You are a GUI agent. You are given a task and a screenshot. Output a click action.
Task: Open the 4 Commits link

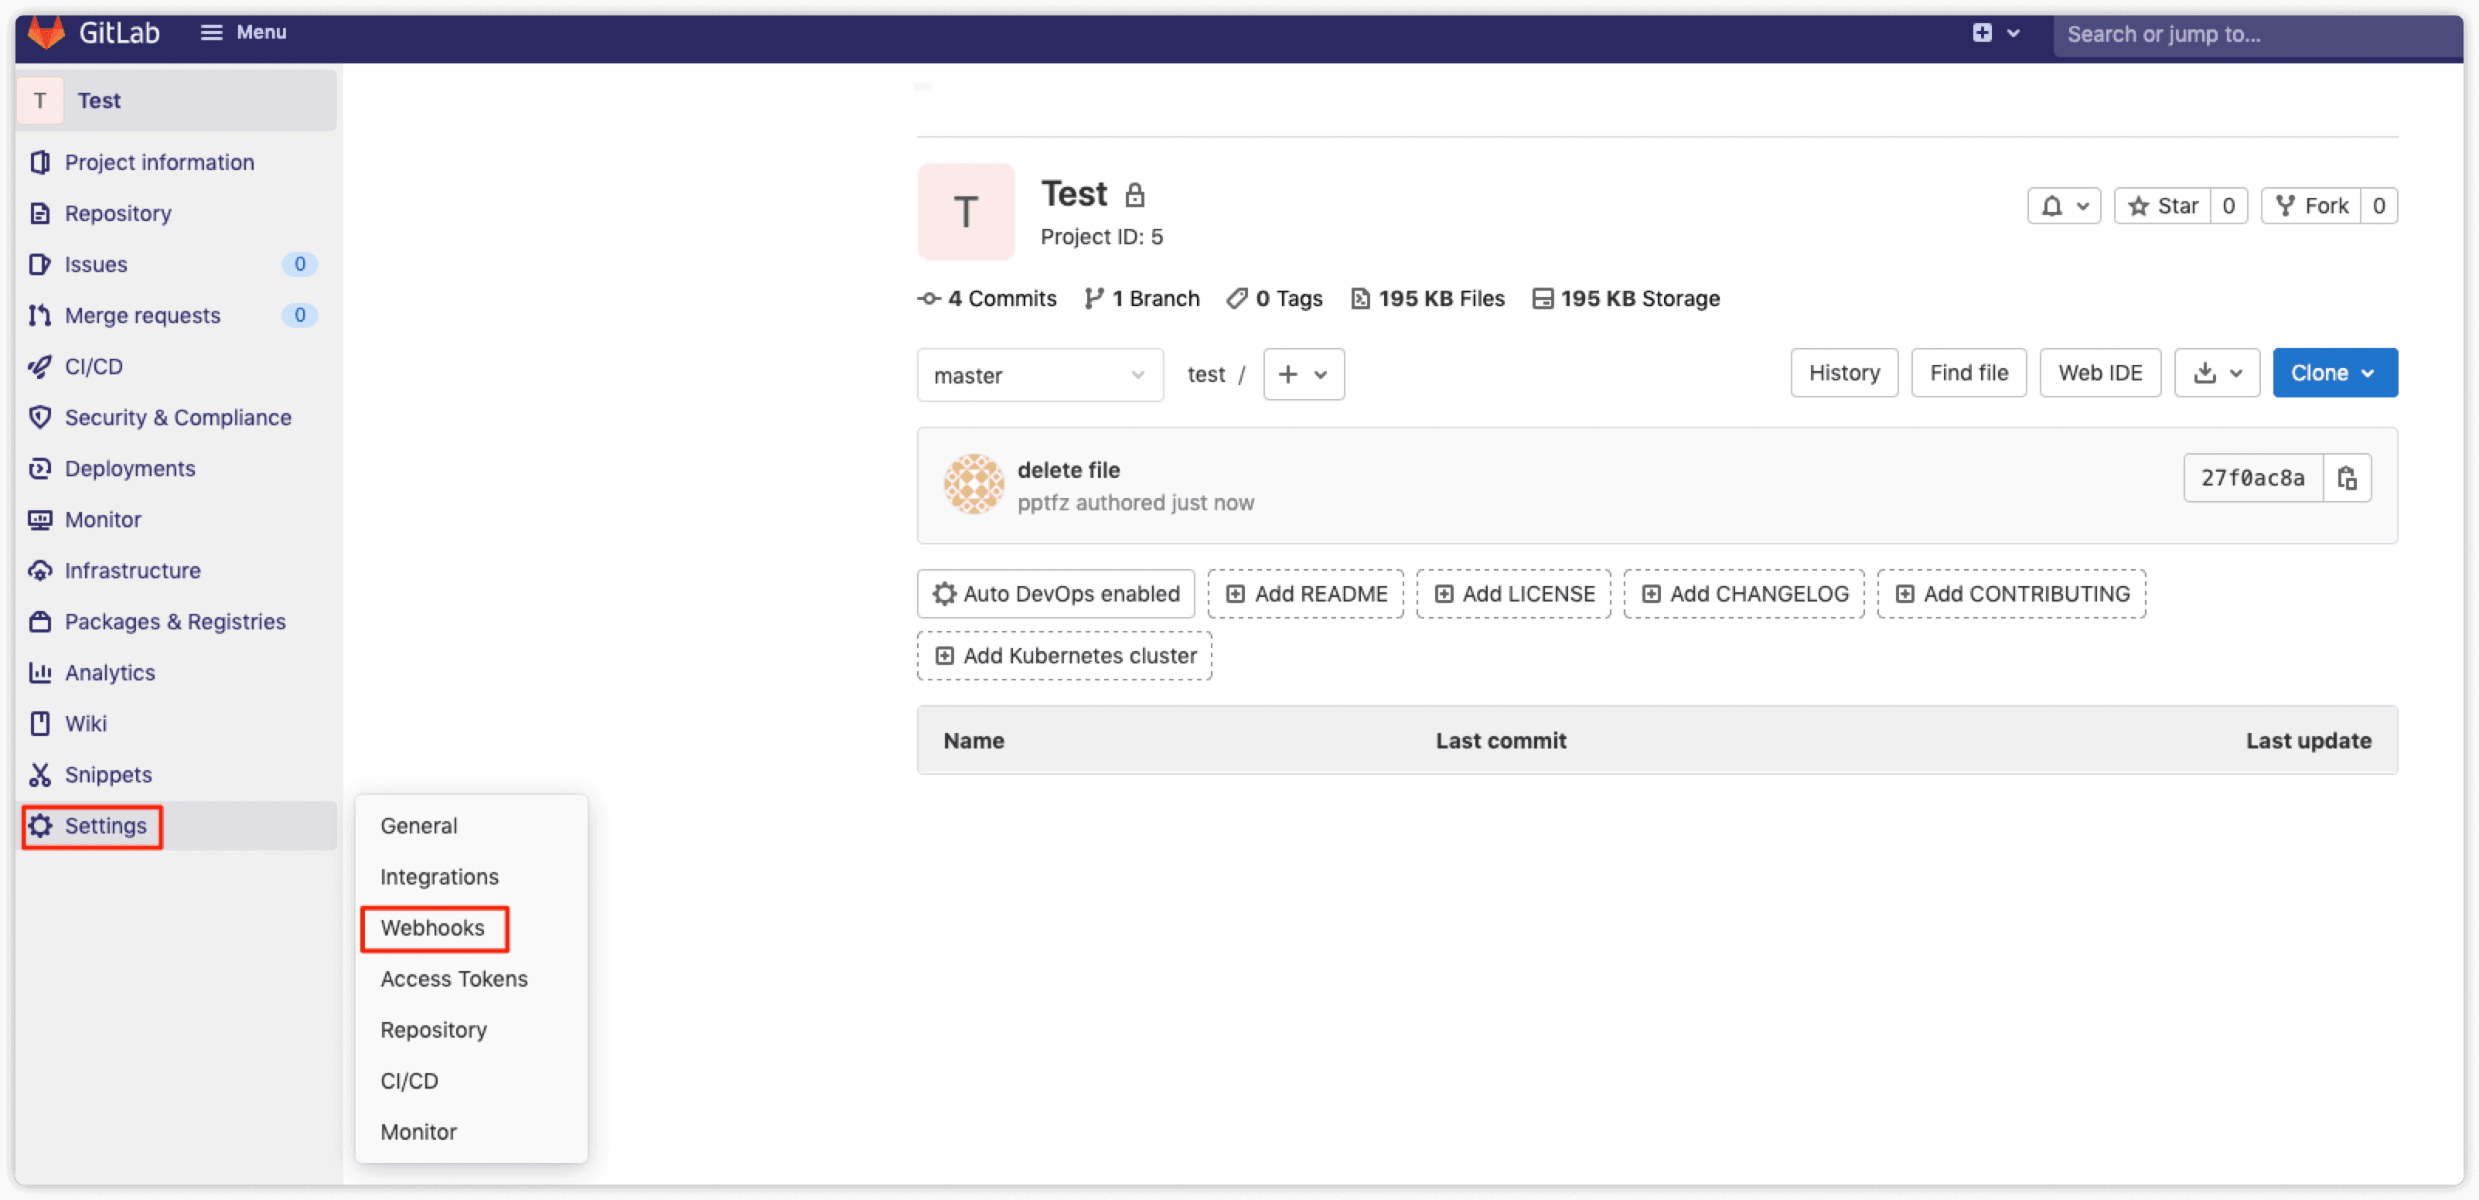point(987,298)
